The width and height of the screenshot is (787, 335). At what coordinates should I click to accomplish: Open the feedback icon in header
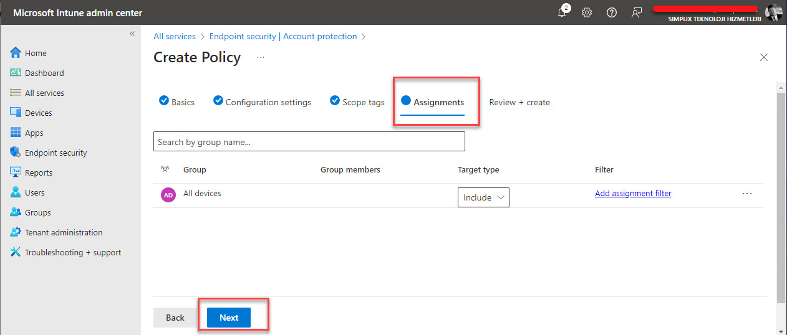637,12
